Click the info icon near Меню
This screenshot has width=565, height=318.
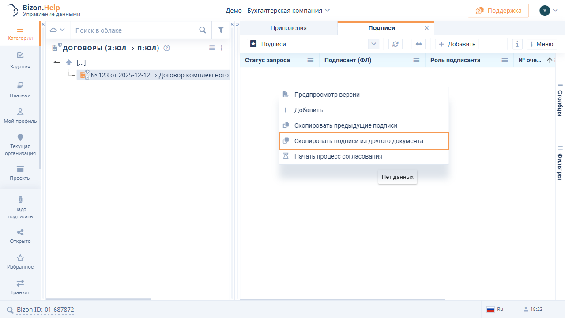point(517,44)
